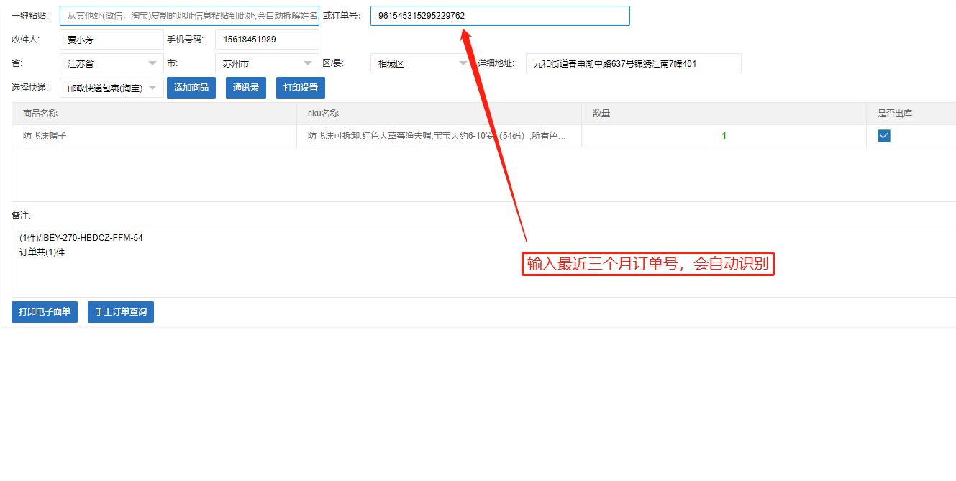Click the 数量 column header
The height and width of the screenshot is (481, 956).
click(x=601, y=114)
